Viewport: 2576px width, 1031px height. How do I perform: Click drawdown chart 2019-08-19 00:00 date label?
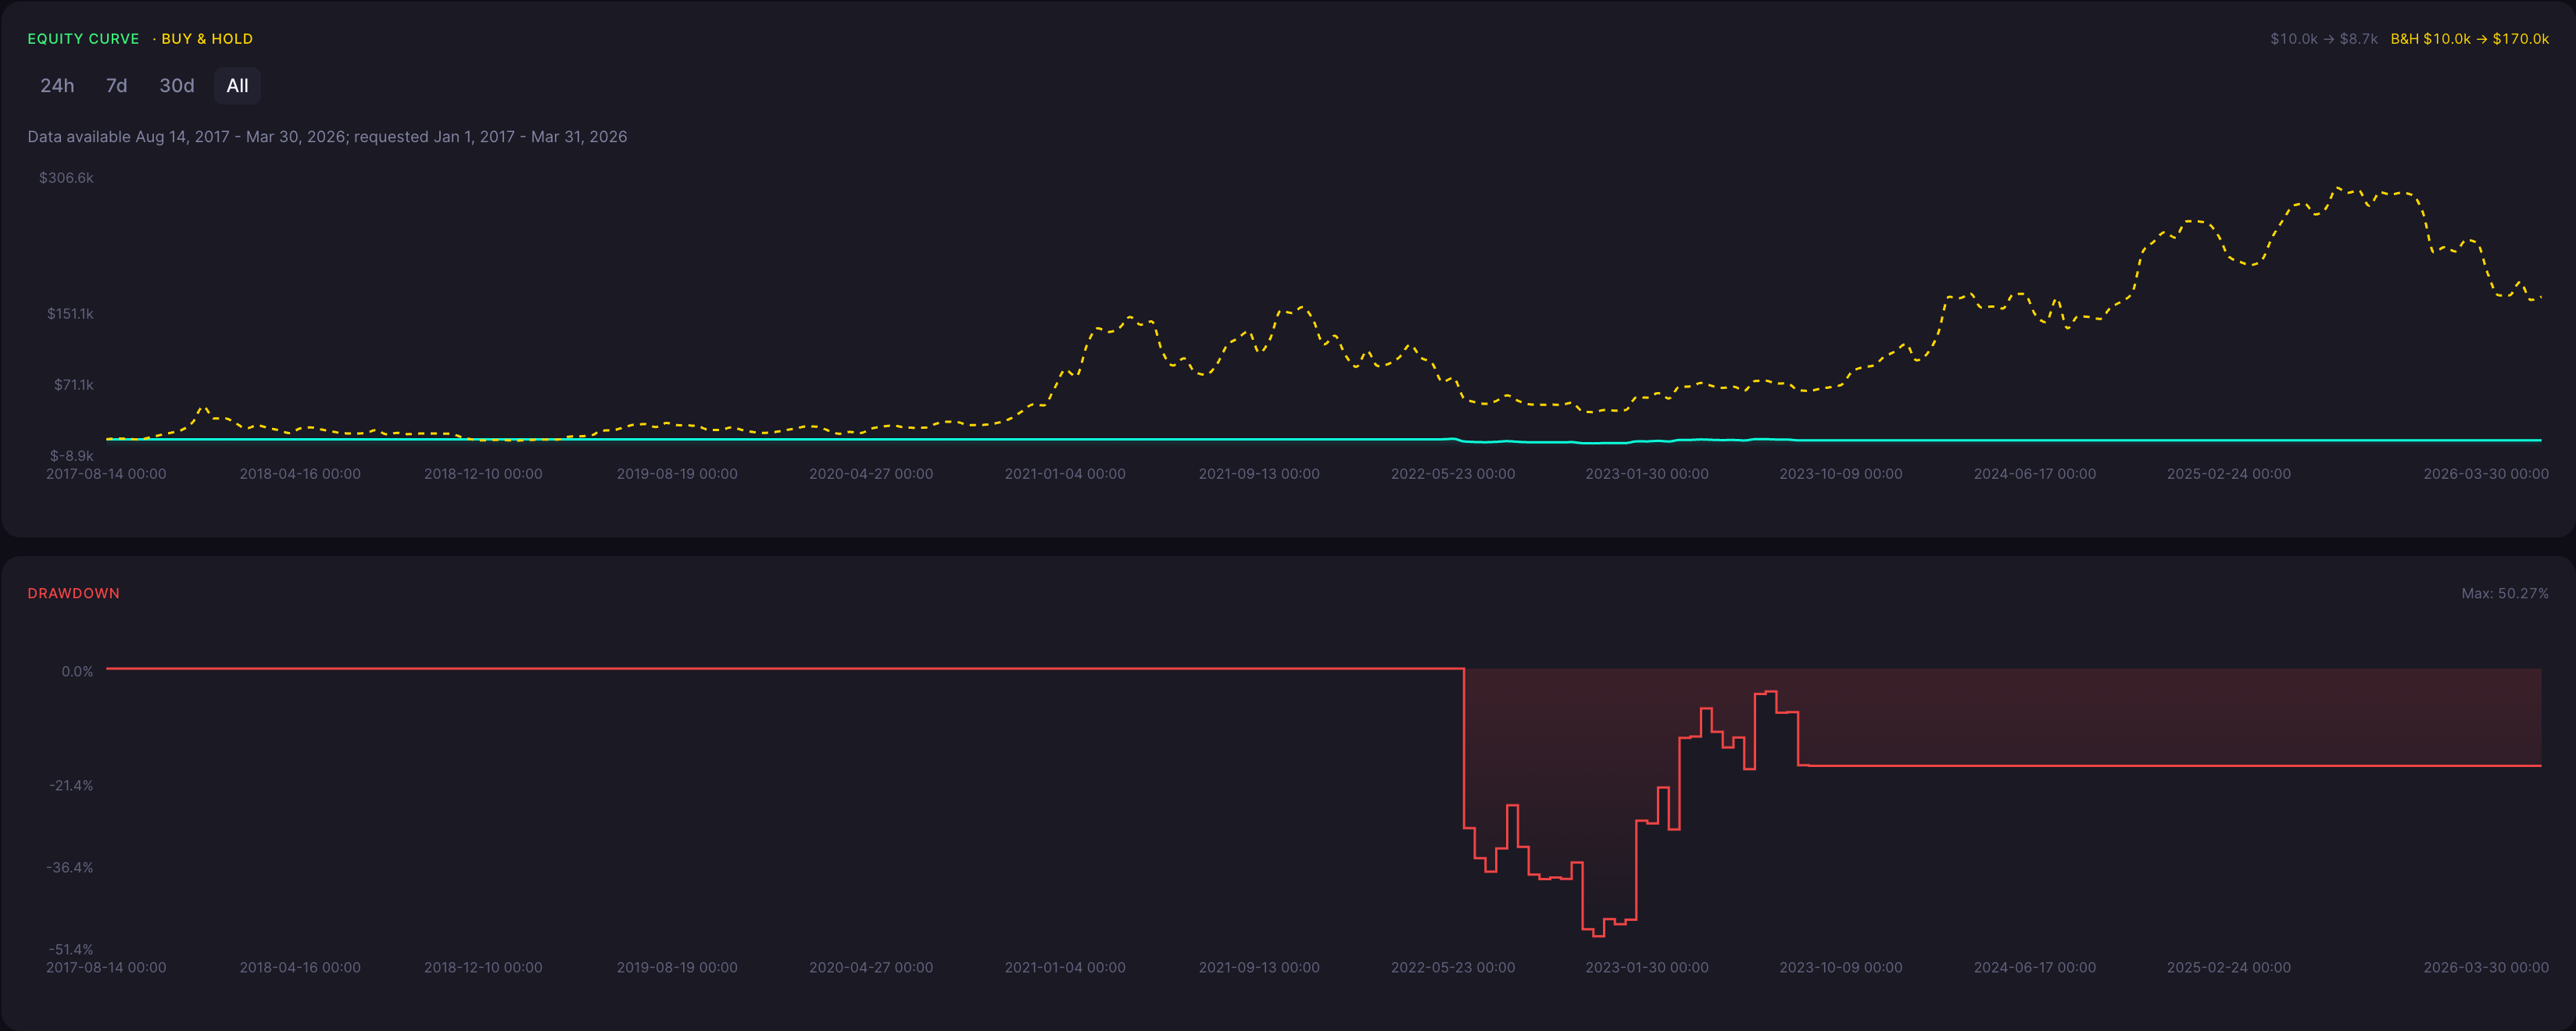(677, 967)
